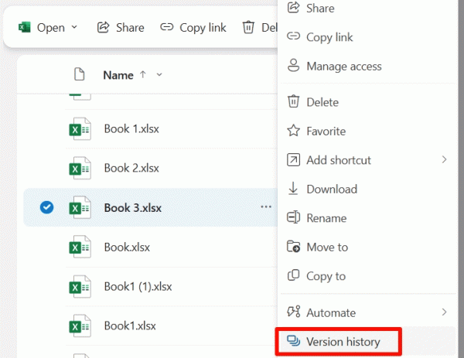Click the Rename icon in context menu
This screenshot has height=358, width=464.
(293, 218)
